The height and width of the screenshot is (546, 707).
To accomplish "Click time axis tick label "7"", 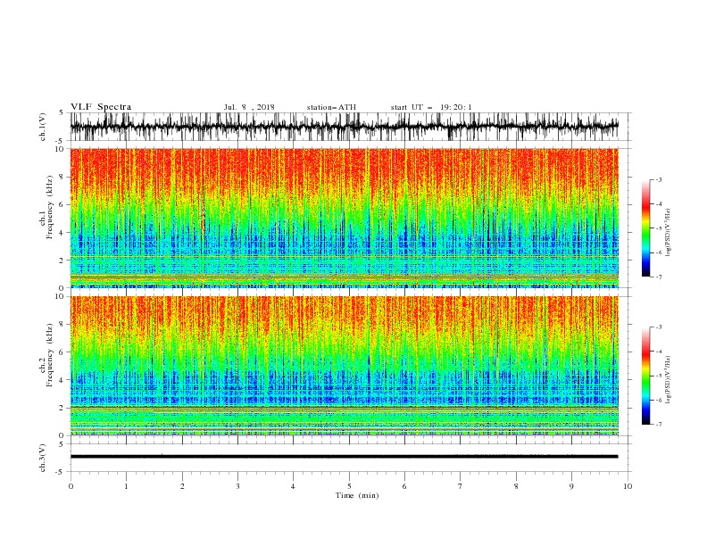I will point(461,486).
